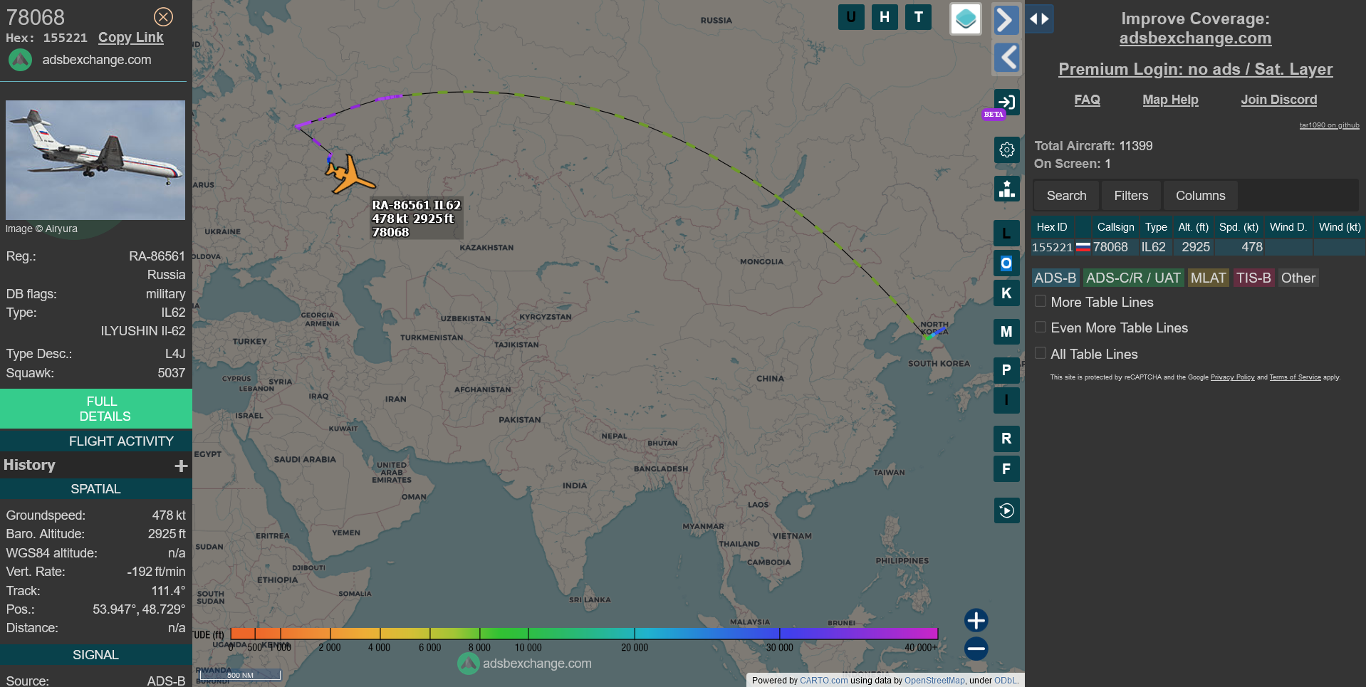
Task: Sort table by Alt. (ft) column
Action: pos(1193,227)
